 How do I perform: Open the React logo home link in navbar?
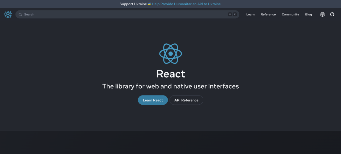[x=8, y=14]
